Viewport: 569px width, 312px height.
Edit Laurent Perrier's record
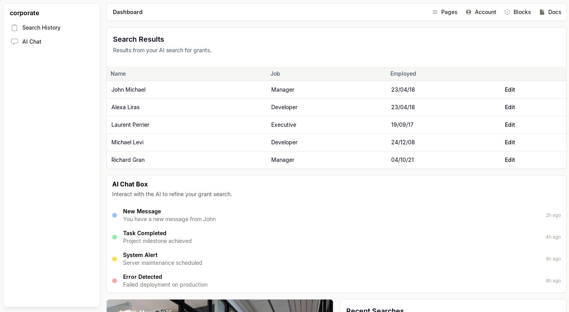pyautogui.click(x=510, y=125)
